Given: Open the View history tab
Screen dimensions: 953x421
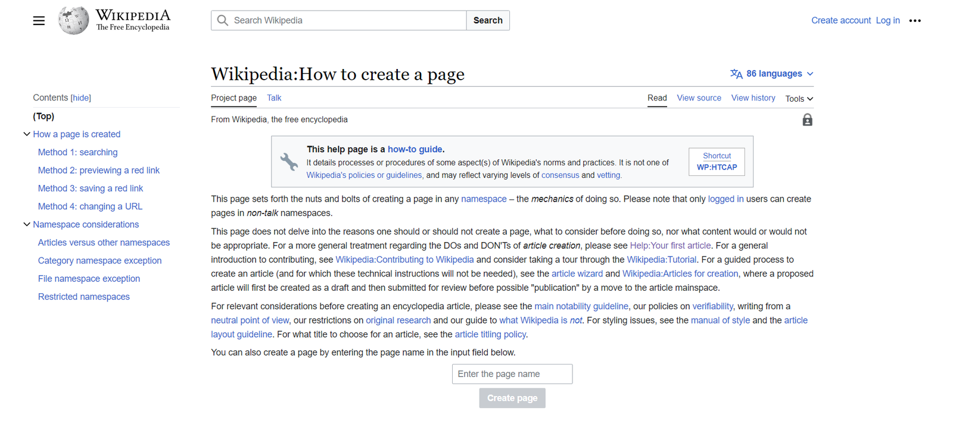Looking at the screenshot, I should point(753,98).
